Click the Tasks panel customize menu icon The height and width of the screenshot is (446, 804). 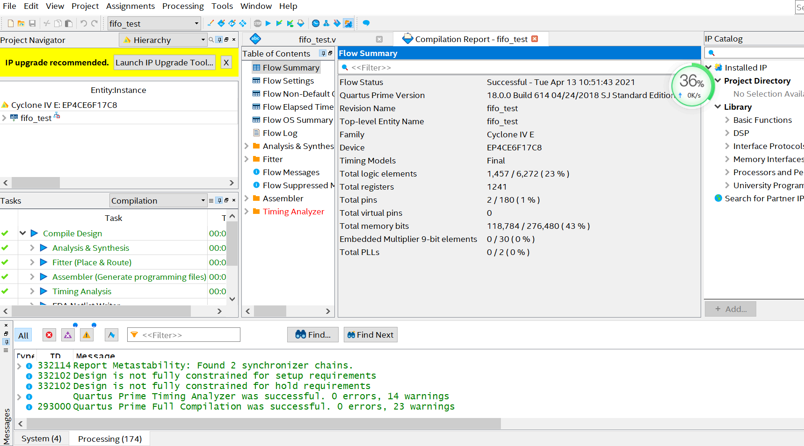click(x=211, y=200)
